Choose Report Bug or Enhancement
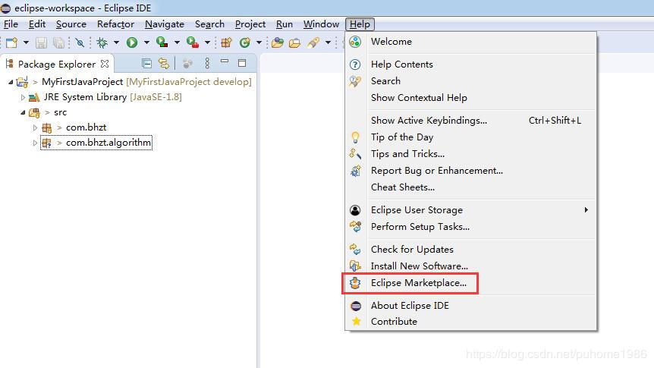The width and height of the screenshot is (654, 368). tap(471, 171)
